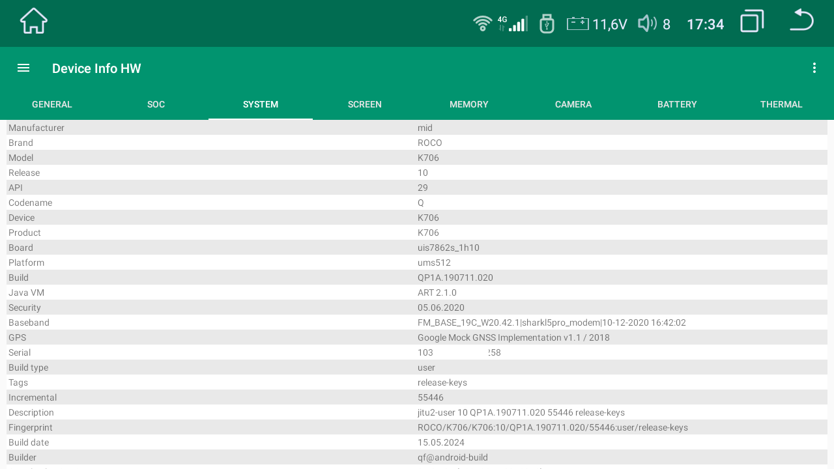The height and width of the screenshot is (469, 834).
Task: Tap the 4G signal strength icon
Action: (x=513, y=23)
